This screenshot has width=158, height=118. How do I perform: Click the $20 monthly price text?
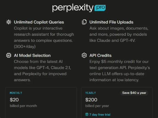(14, 100)
